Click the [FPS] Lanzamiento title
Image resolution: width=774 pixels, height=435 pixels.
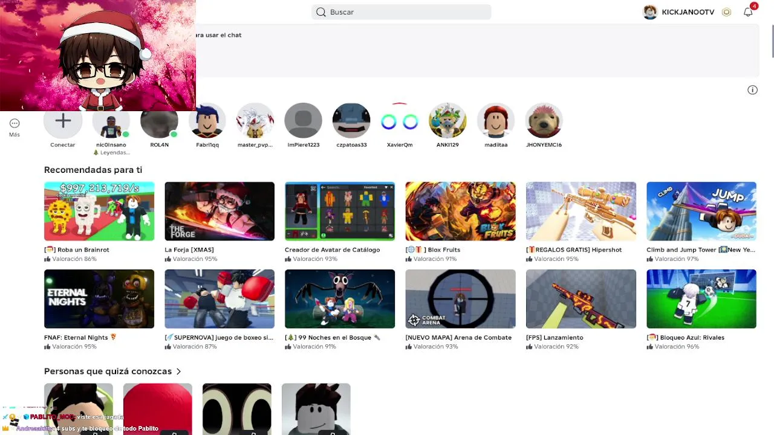point(554,337)
